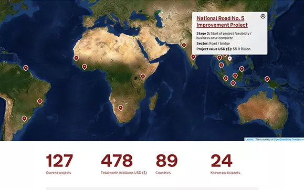Image resolution: width=304 pixels, height=190 pixels.
Task: Open the National Road No. 5 Improvement Project link
Action: (222, 22)
